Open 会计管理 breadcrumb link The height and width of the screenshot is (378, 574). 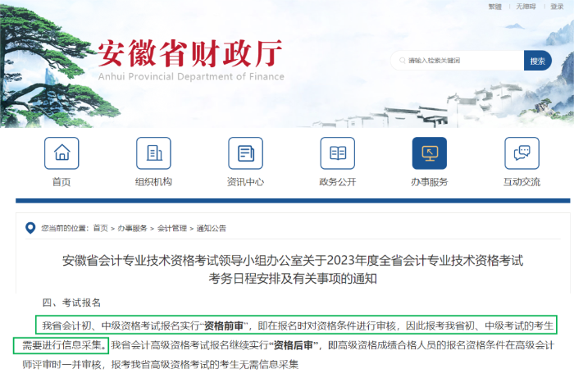coord(171,228)
